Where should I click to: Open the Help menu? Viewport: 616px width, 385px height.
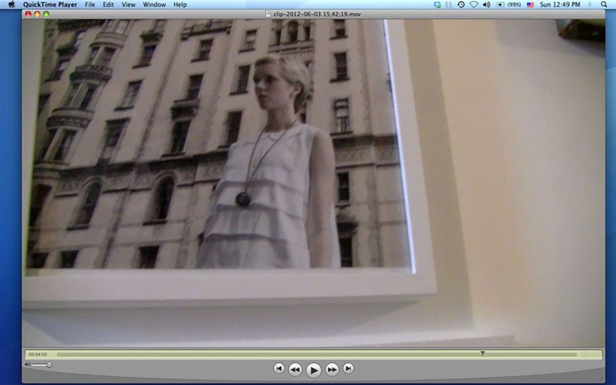point(180,5)
